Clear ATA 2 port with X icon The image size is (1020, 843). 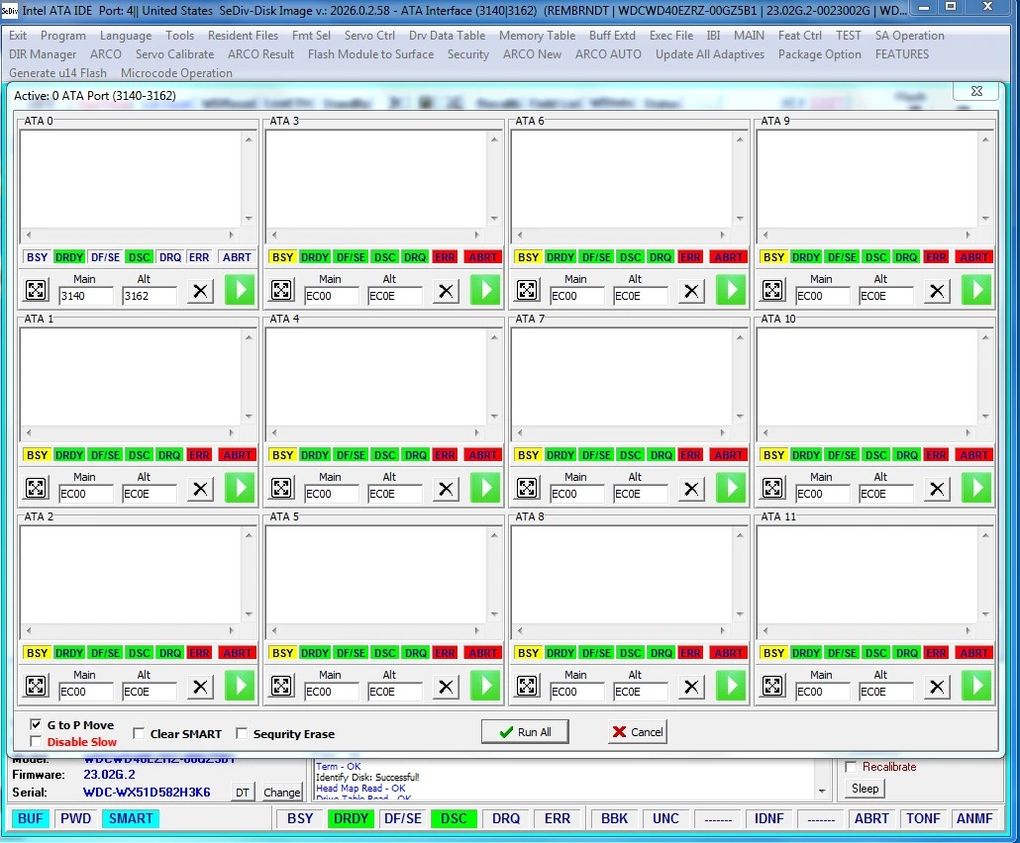point(200,687)
